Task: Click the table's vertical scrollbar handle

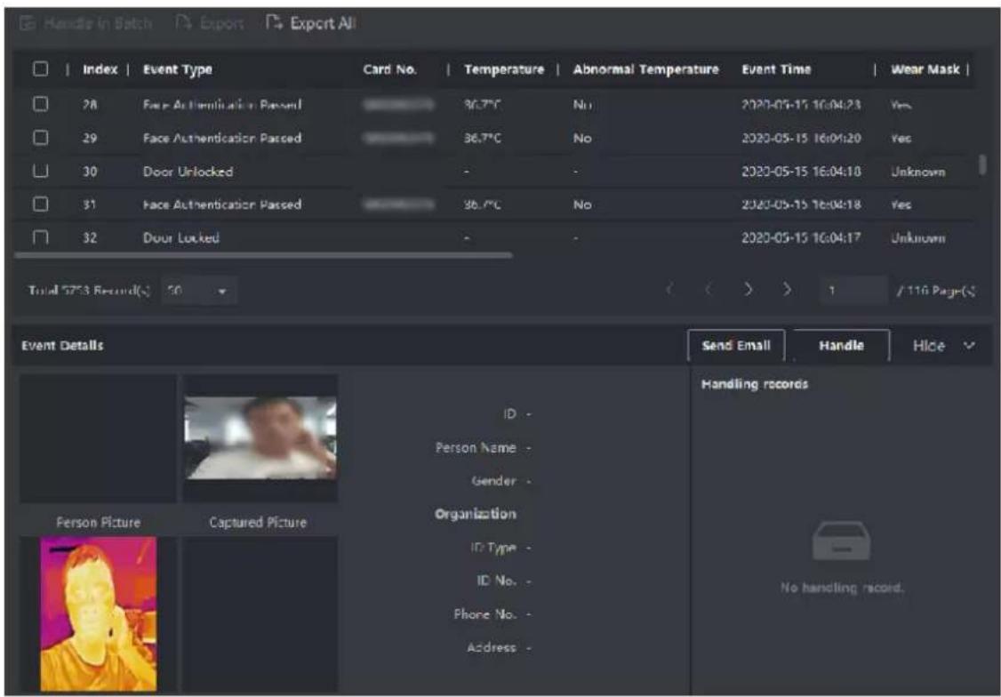Action: (982, 164)
